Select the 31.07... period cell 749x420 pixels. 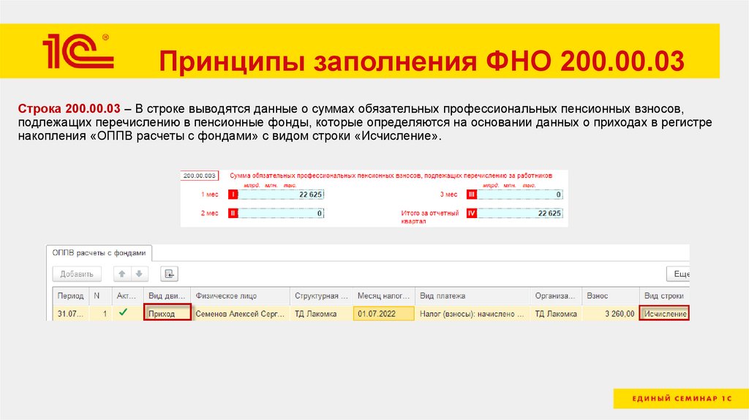[x=71, y=313]
